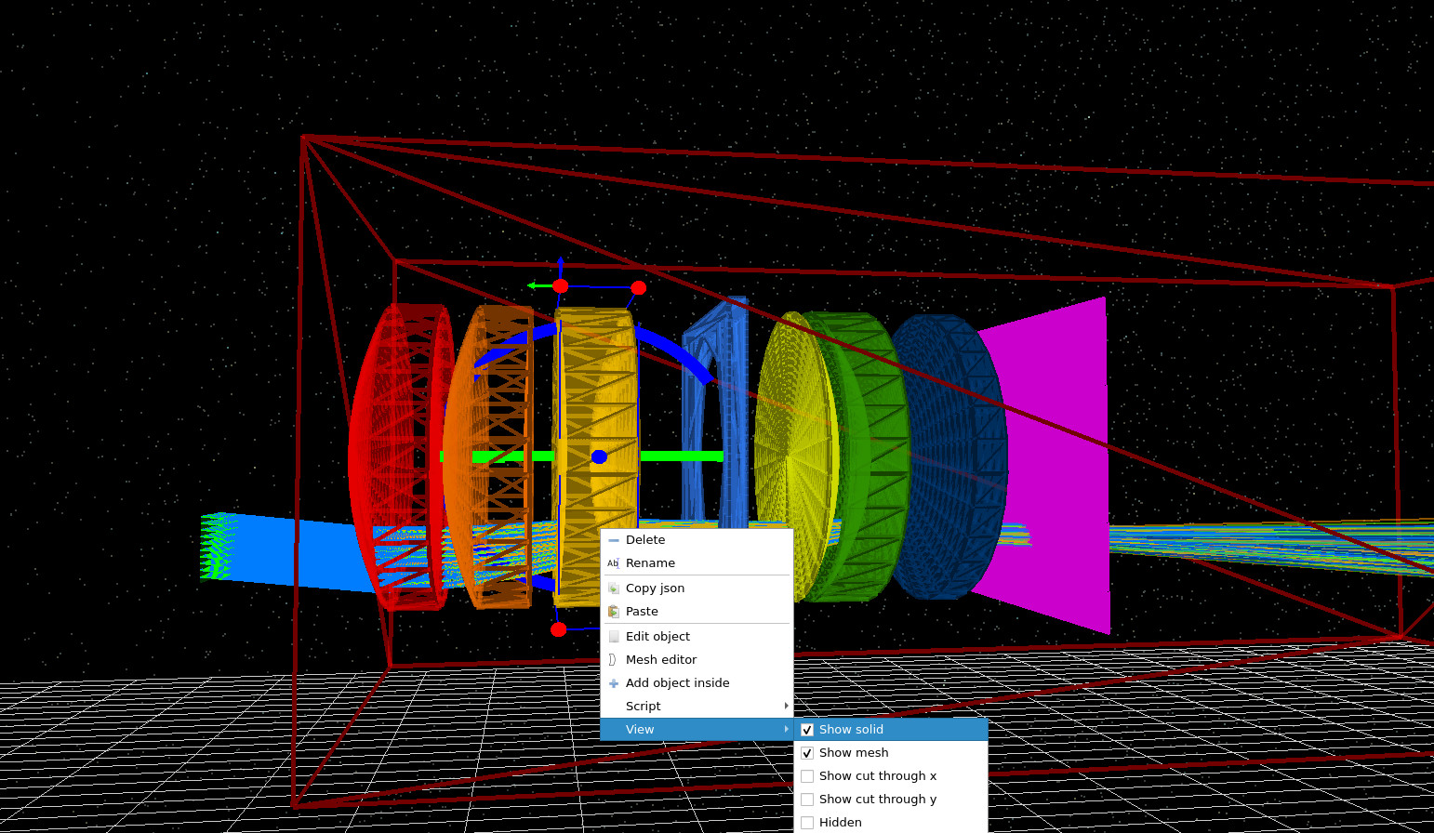This screenshot has width=1434, height=833.
Task: Click the Rename "Ab" icon
Action: pyautogui.click(x=614, y=563)
